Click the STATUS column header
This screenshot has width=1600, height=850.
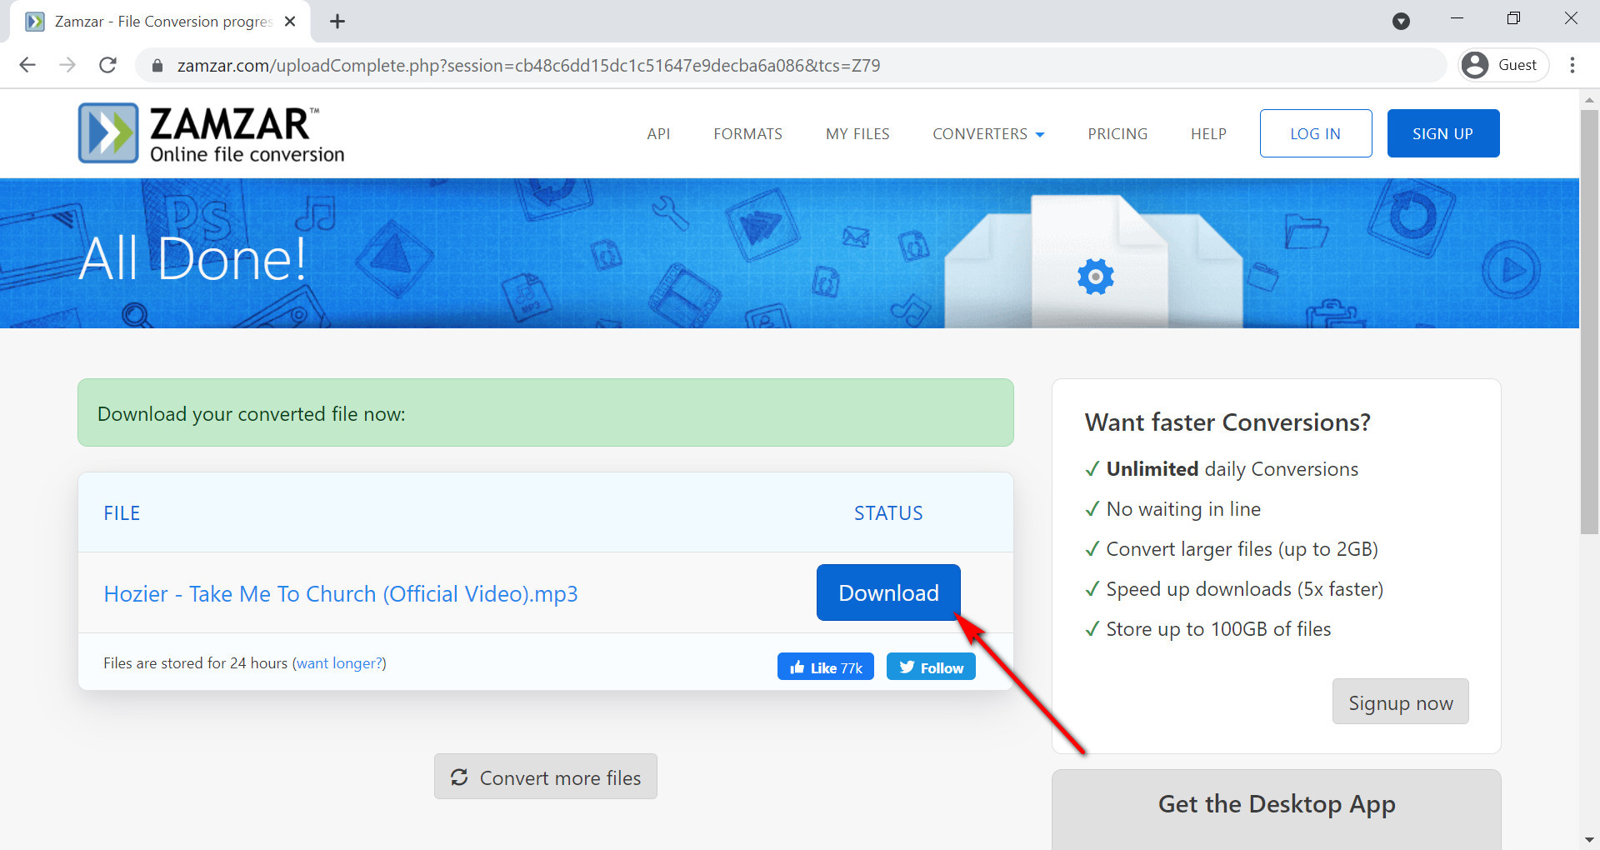[x=888, y=513]
